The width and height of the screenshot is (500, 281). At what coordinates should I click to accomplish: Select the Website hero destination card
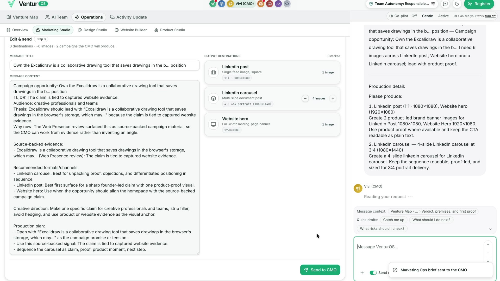point(272,124)
